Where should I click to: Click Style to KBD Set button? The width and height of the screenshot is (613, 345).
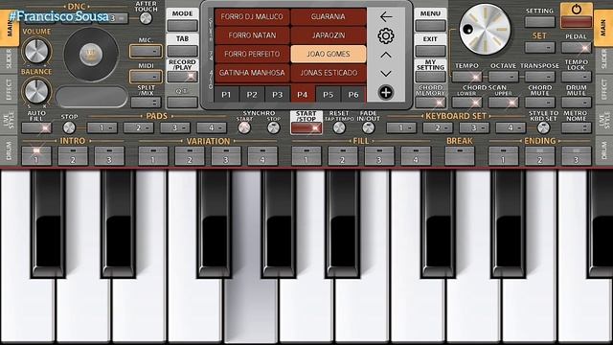tap(543, 127)
